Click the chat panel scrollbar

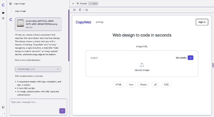69,35
